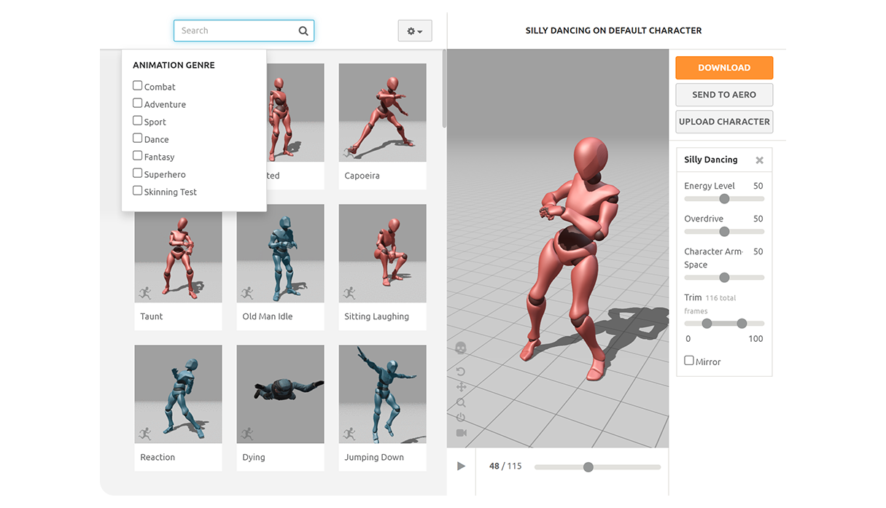This screenshot has width=886, height=508.
Task: Click the Energy Level slider
Action: click(x=724, y=199)
